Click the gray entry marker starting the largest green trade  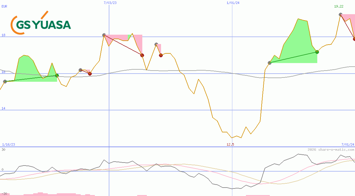tap(270, 63)
